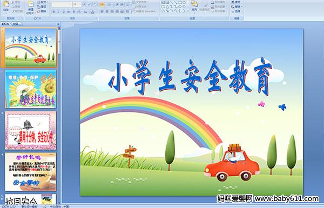Toggle Underline formatting

[x=63, y=12]
